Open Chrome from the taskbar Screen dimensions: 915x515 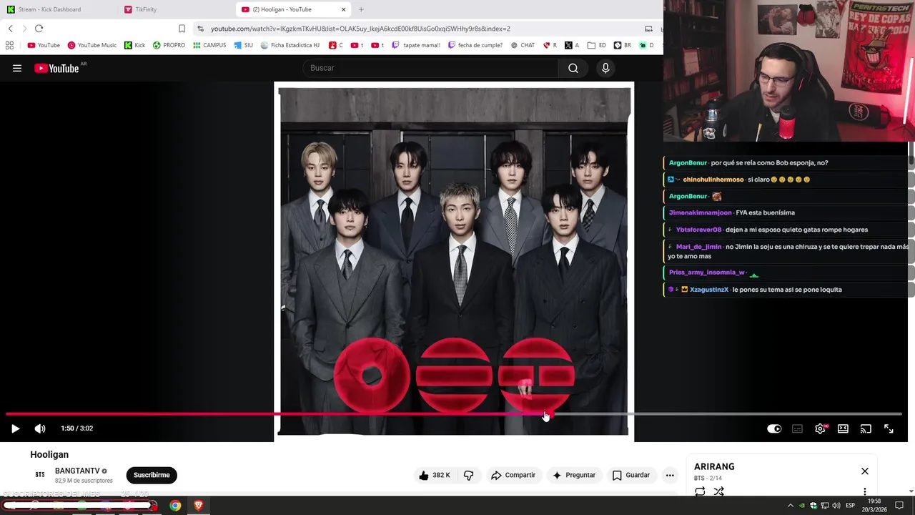pyautogui.click(x=175, y=506)
